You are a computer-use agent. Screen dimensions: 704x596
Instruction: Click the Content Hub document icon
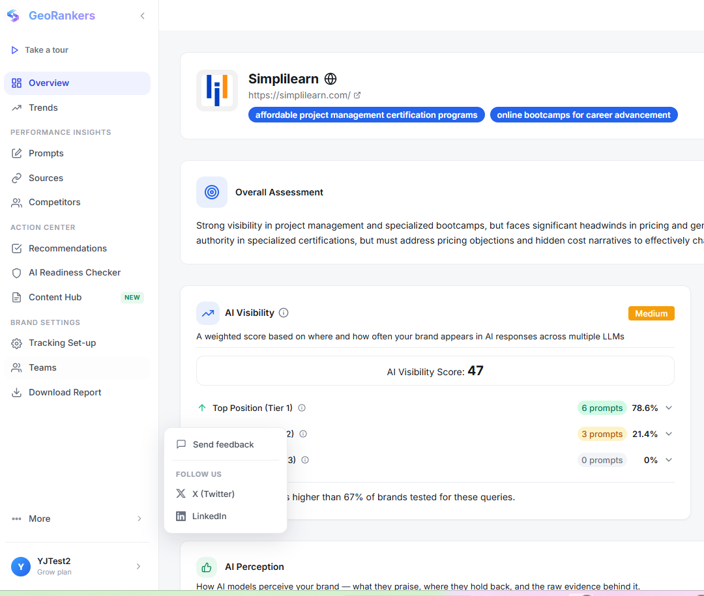(x=16, y=298)
